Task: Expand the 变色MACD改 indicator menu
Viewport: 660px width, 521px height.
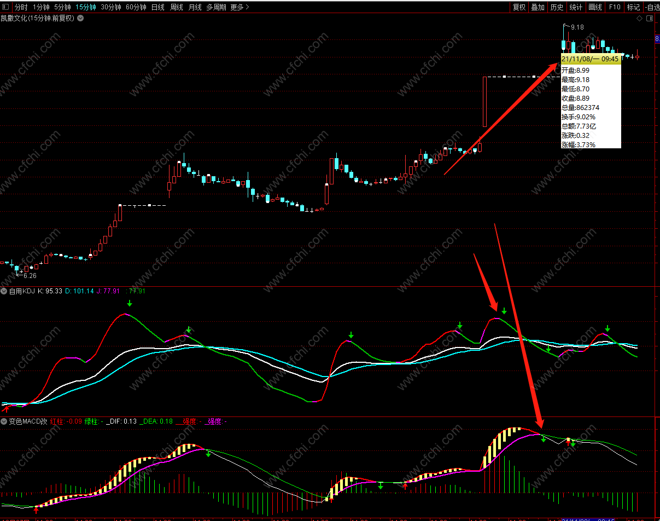Action: pyautogui.click(x=4, y=421)
